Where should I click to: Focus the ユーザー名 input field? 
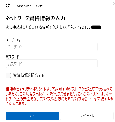52,47
